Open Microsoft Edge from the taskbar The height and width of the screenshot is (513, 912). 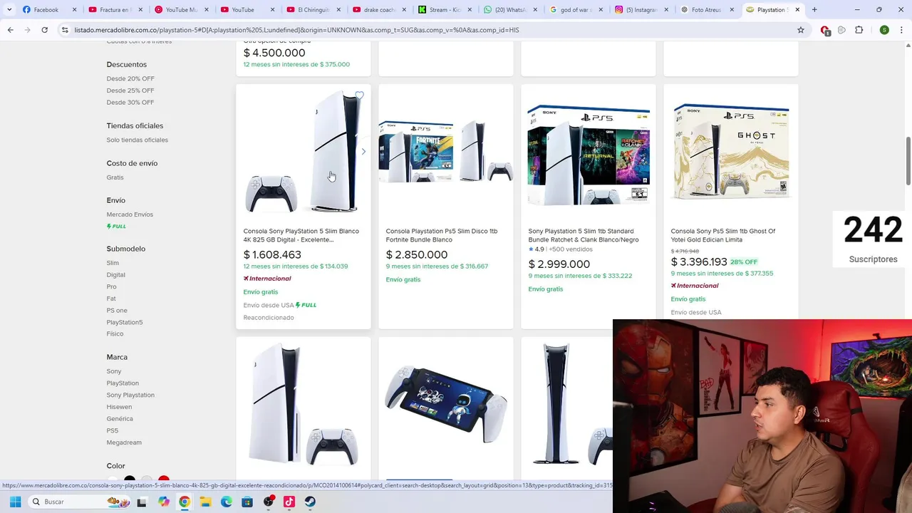coord(227,502)
